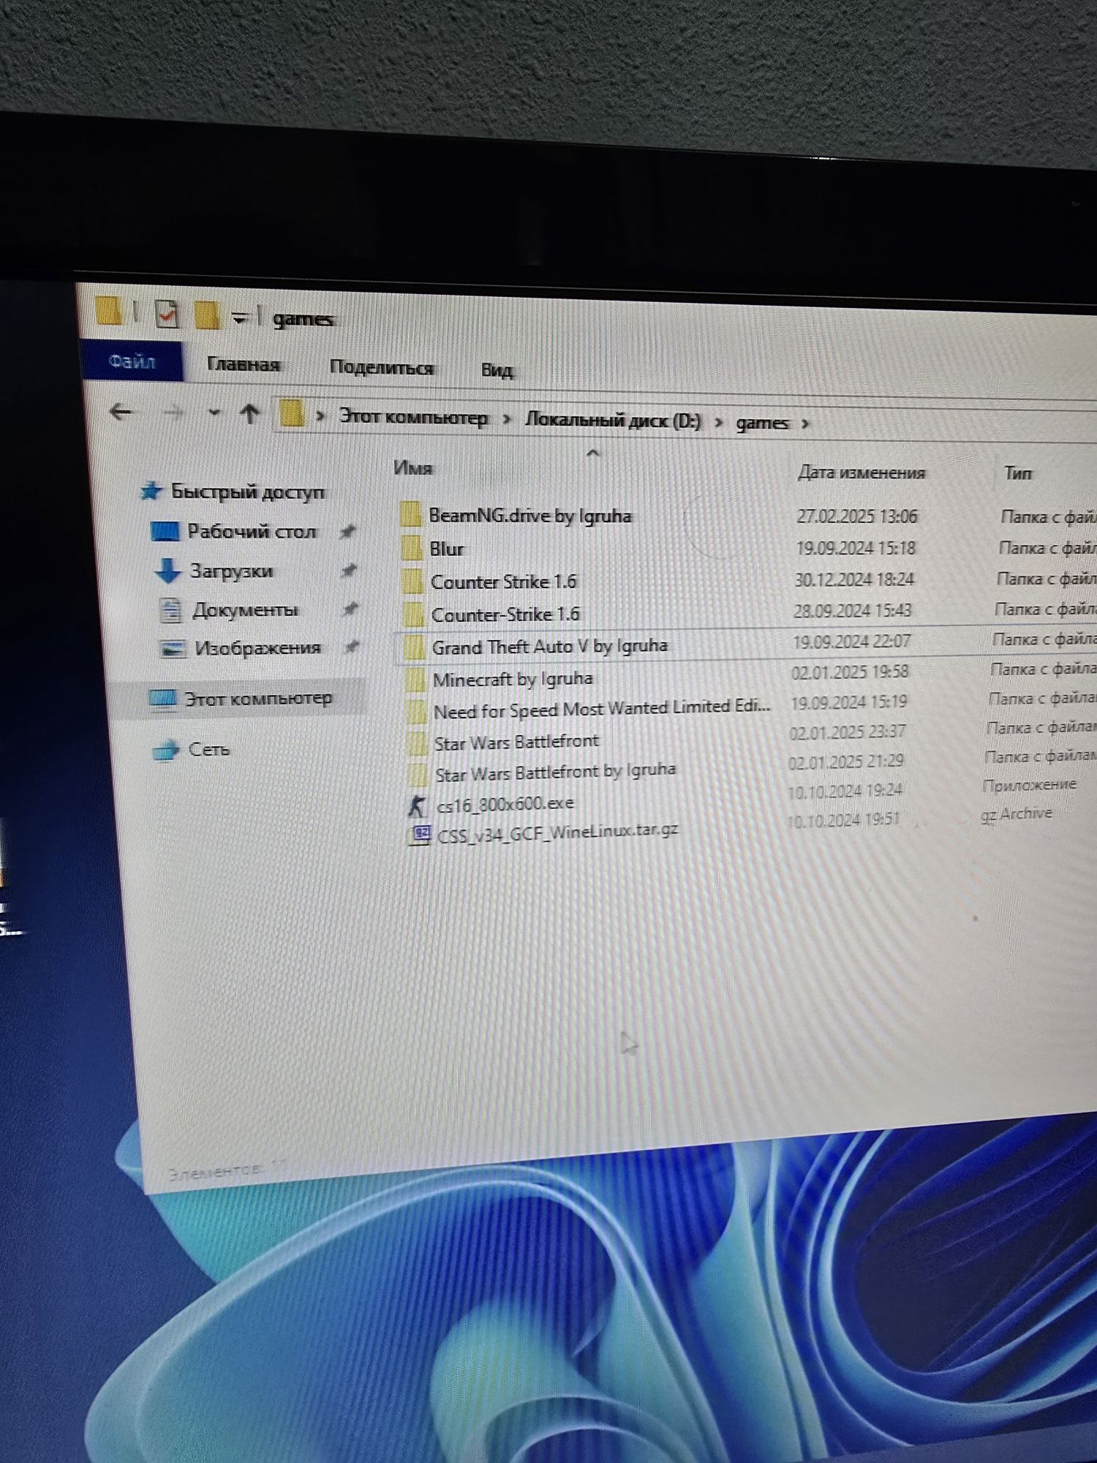Click the pin icon beside Документы

point(352,608)
